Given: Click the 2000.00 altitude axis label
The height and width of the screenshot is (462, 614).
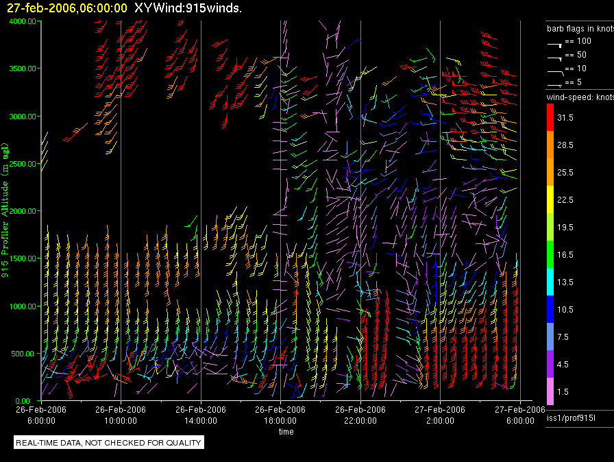Looking at the screenshot, I should tap(23, 211).
